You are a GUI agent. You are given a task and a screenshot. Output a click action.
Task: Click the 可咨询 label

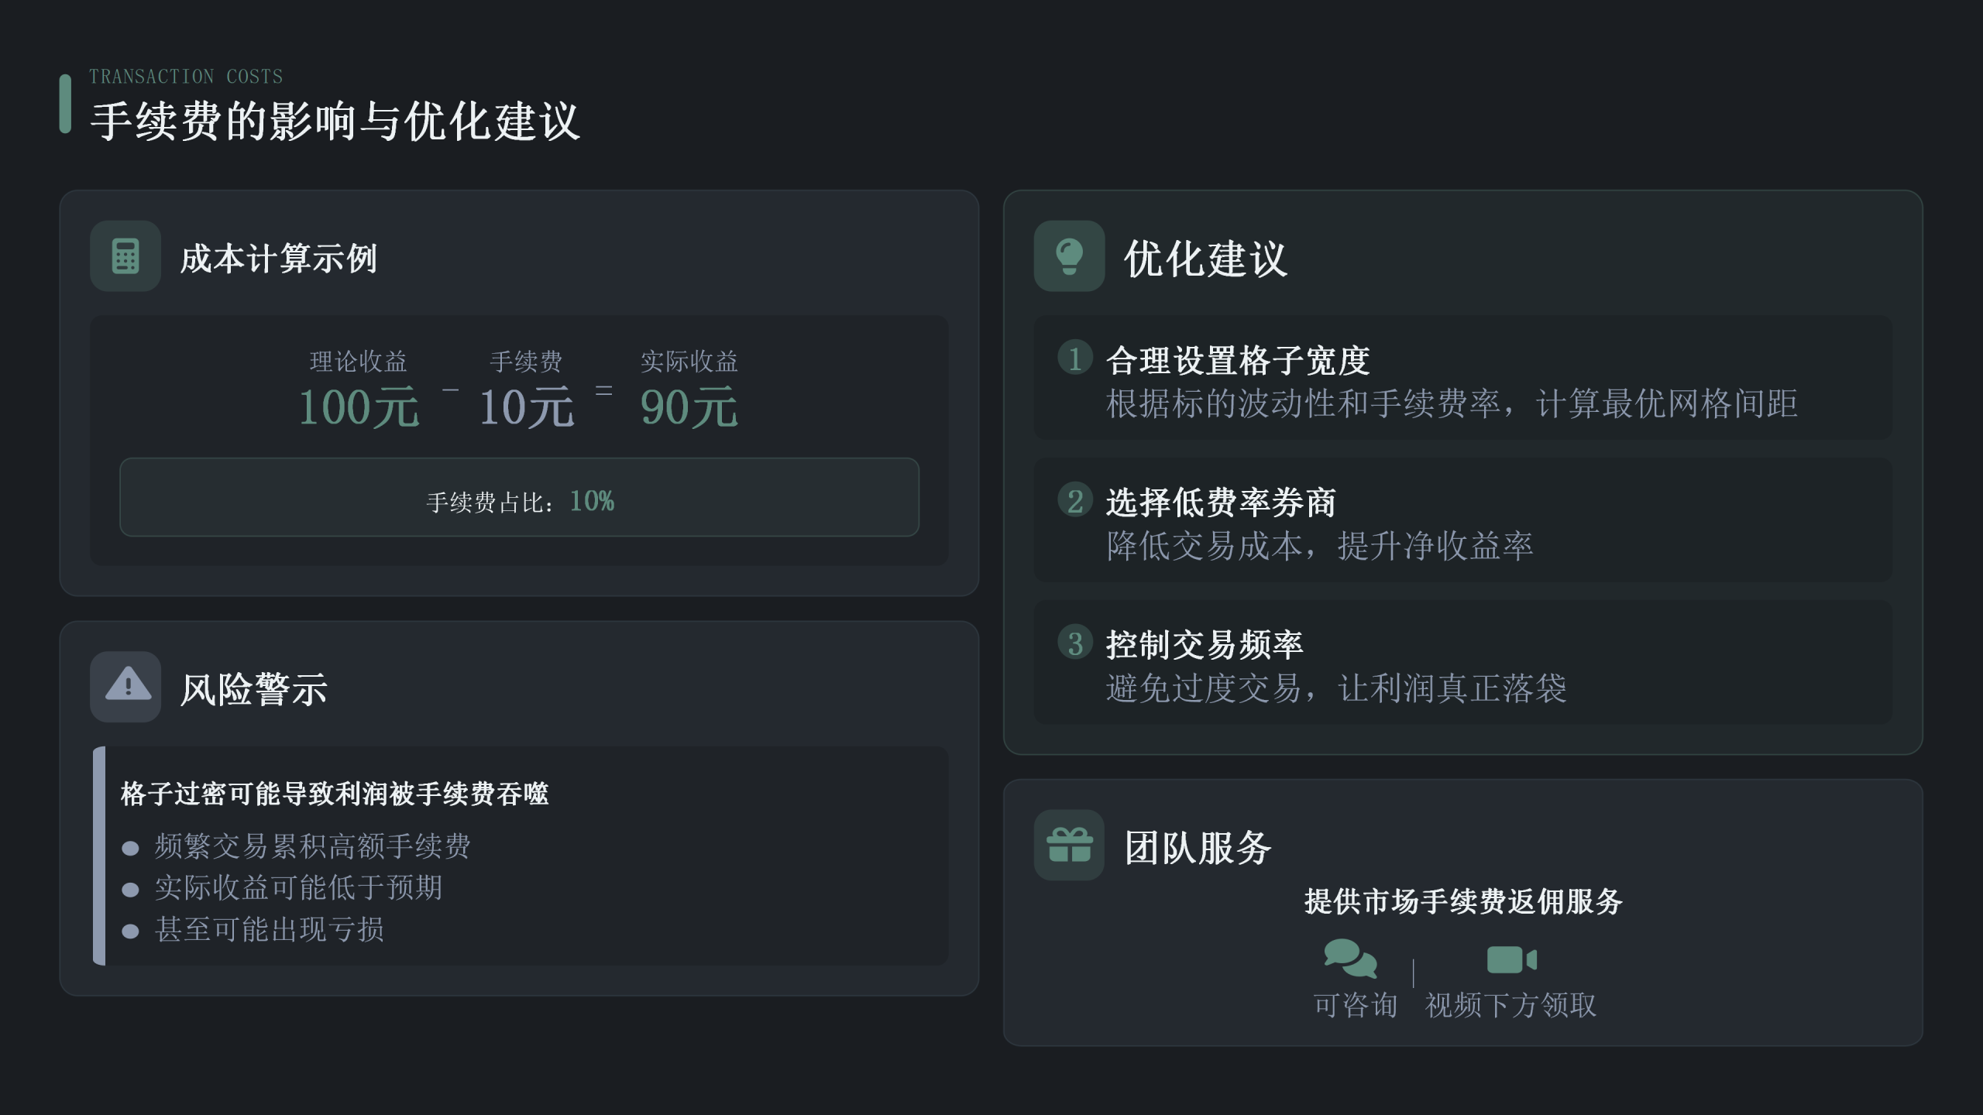point(1355,1005)
